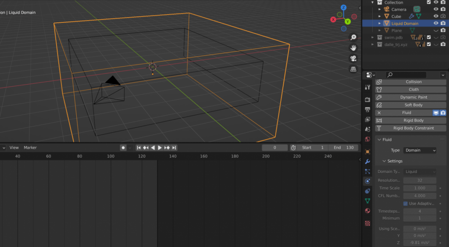Open the Tool properties tab
This screenshot has width=449, height=247.
coord(368,87)
